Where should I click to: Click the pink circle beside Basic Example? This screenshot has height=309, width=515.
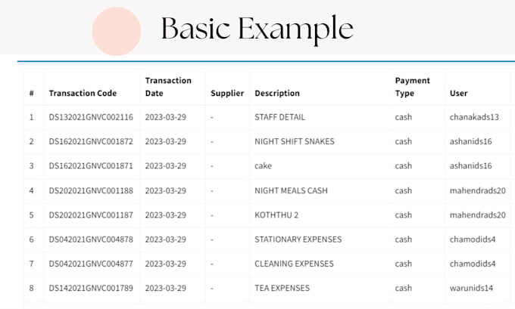coord(117,31)
